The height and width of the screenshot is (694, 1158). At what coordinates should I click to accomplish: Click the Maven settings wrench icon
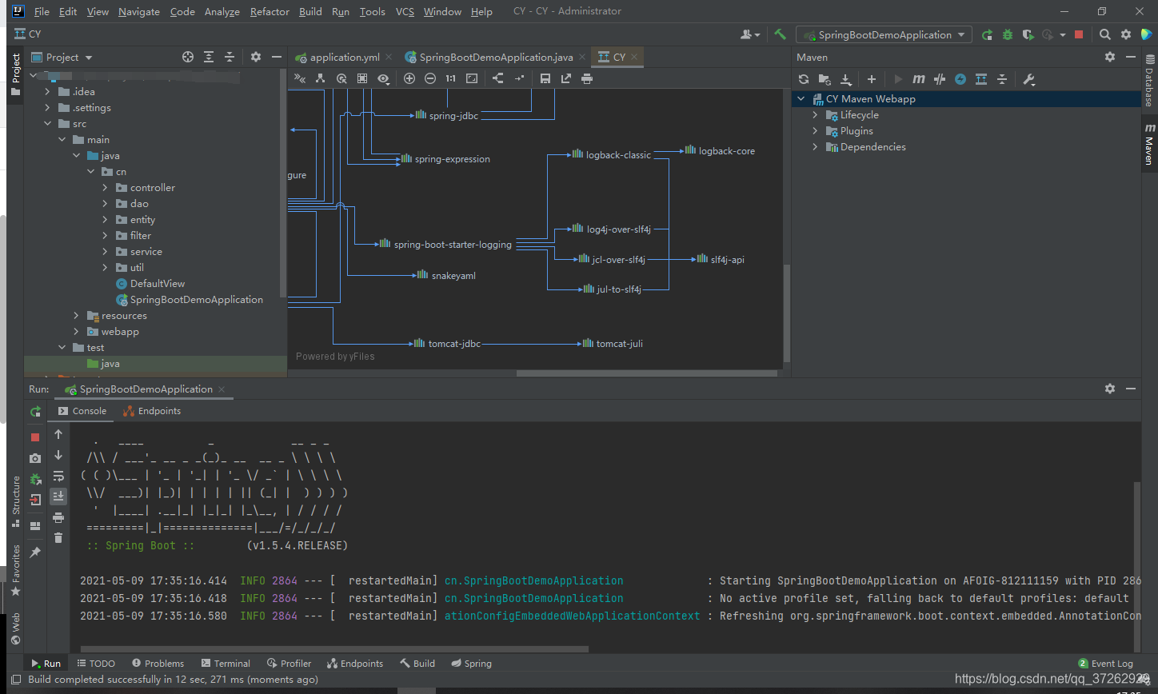coord(1029,79)
